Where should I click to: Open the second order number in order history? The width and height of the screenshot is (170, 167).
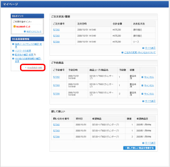point(56,36)
